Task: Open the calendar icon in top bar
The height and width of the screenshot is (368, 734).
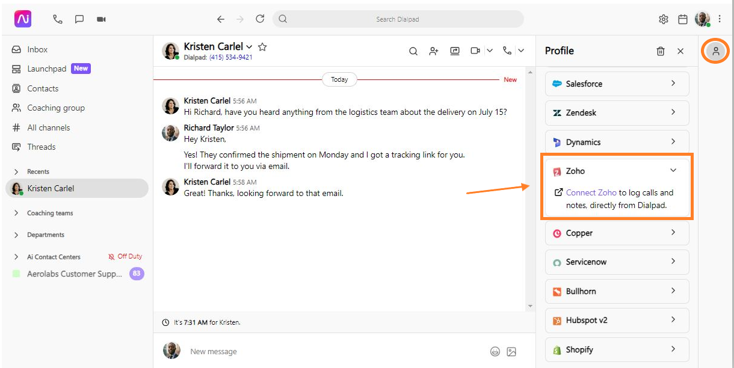Action: coord(683,19)
